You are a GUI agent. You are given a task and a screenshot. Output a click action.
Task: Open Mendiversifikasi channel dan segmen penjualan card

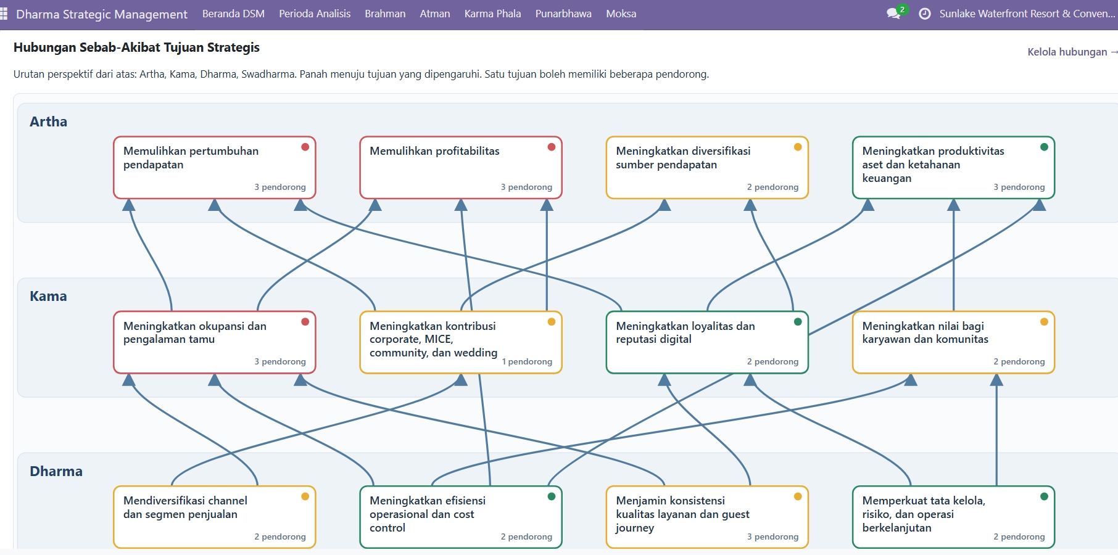tap(215, 517)
